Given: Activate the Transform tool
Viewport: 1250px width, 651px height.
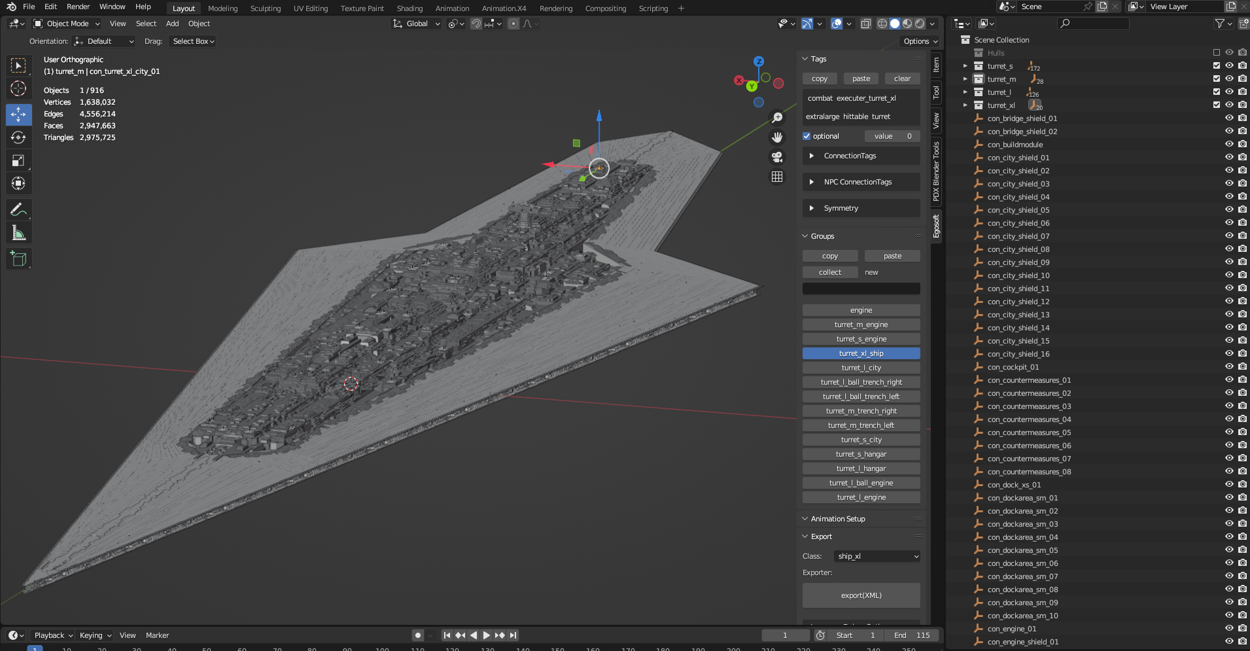Looking at the screenshot, I should click(x=18, y=183).
